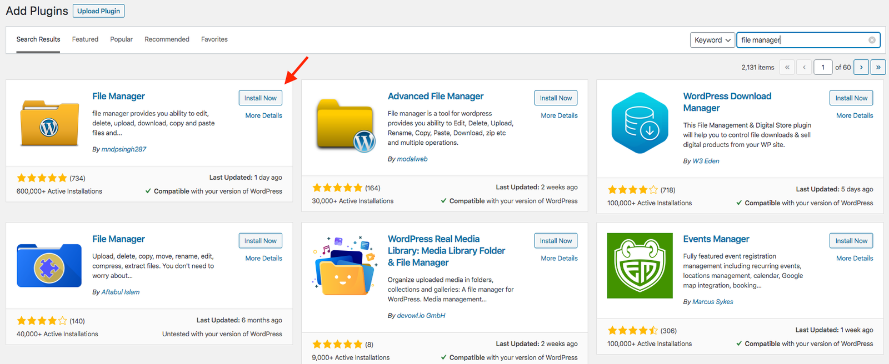The height and width of the screenshot is (364, 889).
Task: Open More Details for File Manager by mndpsingh287
Action: point(264,115)
